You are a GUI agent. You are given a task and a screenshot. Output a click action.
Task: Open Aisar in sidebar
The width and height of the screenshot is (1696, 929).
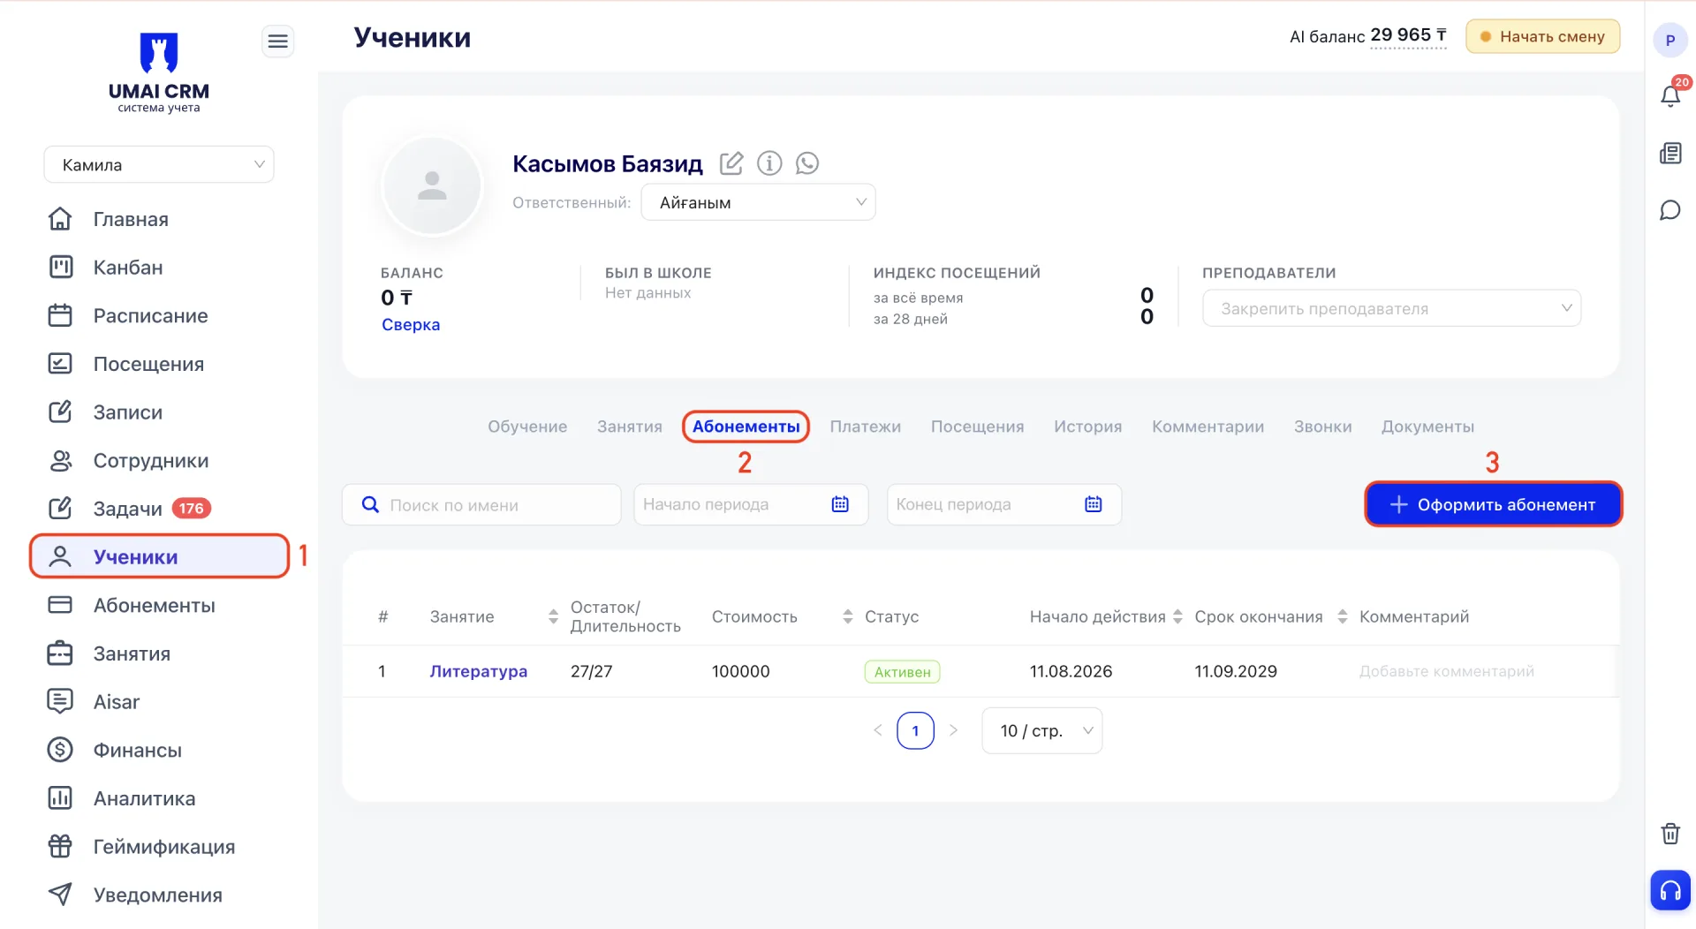(159, 702)
